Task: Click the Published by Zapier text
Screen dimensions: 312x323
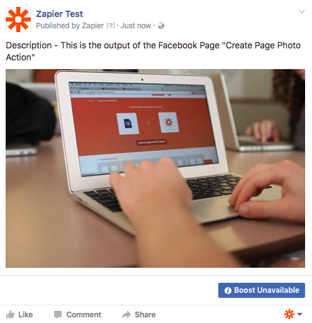Action: point(70,26)
